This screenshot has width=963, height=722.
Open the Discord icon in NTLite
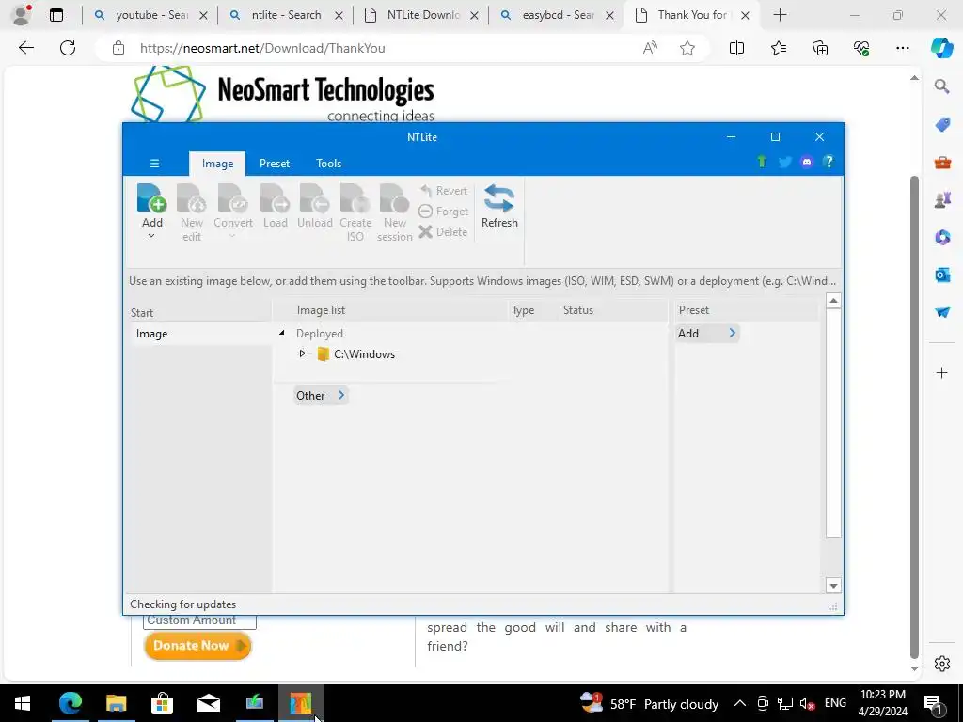(806, 162)
